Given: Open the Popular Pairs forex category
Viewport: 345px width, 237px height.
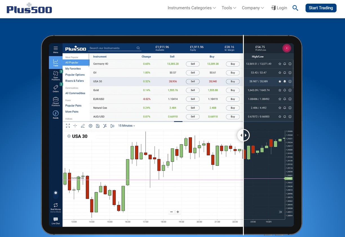Looking at the screenshot, I should point(73,106).
